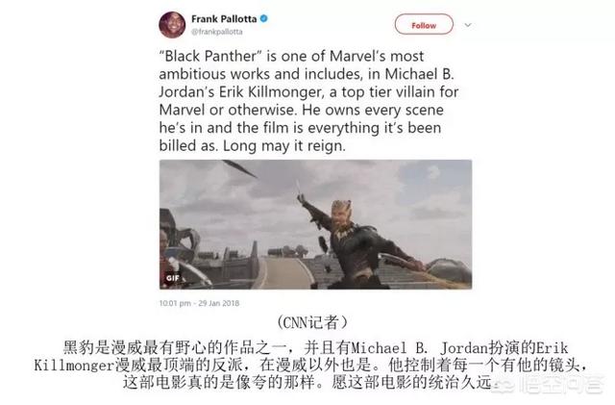Click the Chinese line starting 黑豹是漫威
This screenshot has width=615, height=405.
316,347
